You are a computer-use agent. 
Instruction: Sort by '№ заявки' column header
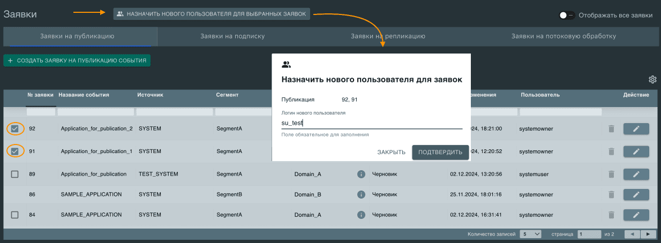[40, 95]
